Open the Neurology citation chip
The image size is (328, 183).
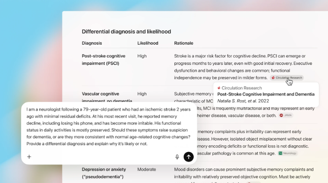288,153
